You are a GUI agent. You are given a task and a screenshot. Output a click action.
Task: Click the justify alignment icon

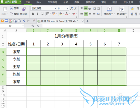(94, 14)
